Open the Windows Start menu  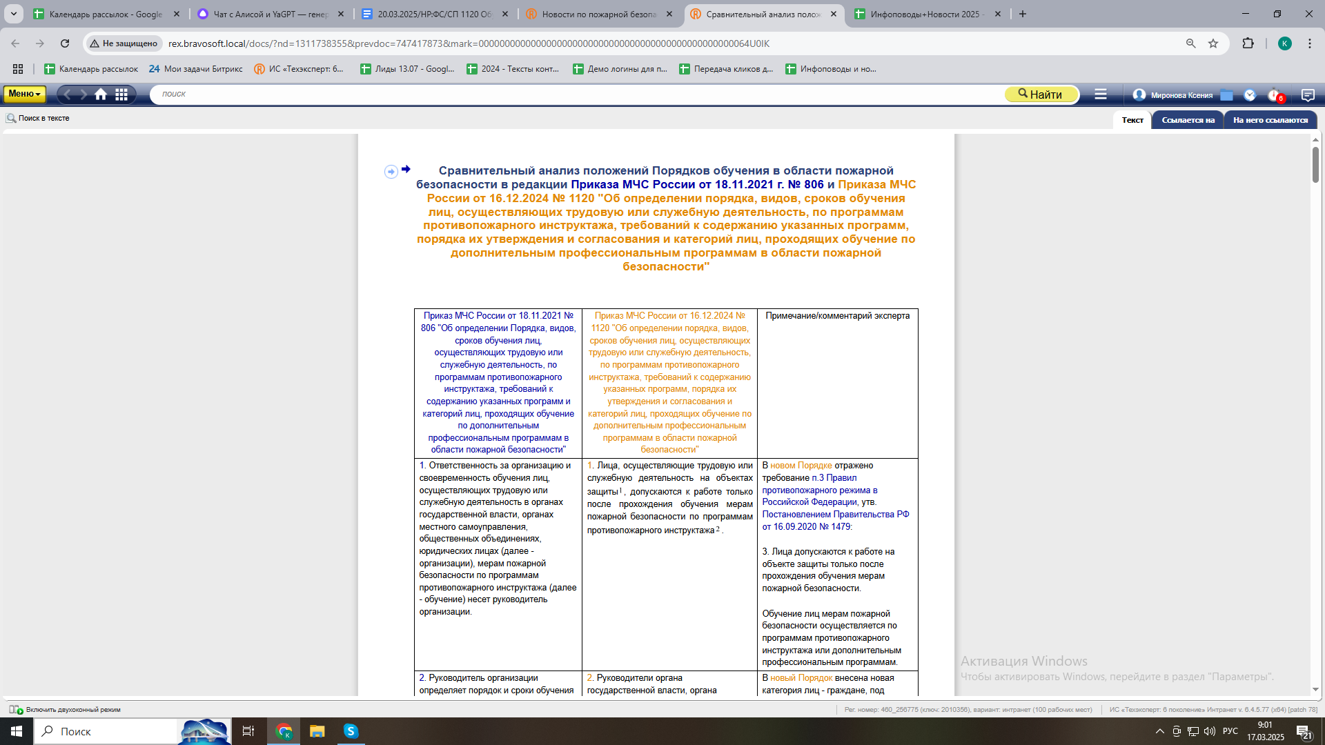click(x=17, y=731)
